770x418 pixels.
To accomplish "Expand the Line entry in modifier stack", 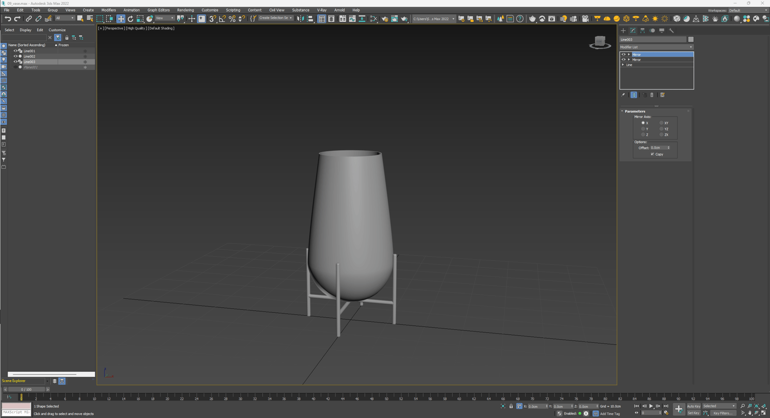I will (x=623, y=65).
